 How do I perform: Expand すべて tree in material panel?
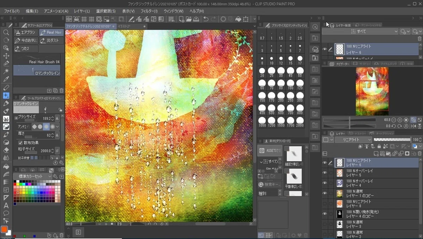262,161
